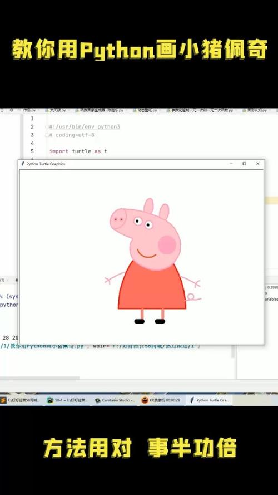Select the Python Turtle Graphics taskbar item
The width and height of the screenshot is (278, 495).
coord(209,400)
